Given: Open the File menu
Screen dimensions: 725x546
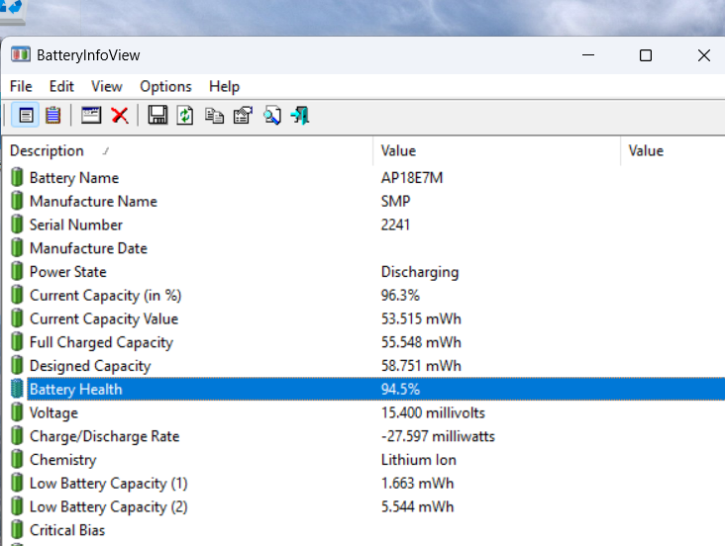Looking at the screenshot, I should pos(21,86).
